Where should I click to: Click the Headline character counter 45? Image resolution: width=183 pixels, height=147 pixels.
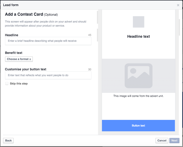(x=90, y=35)
